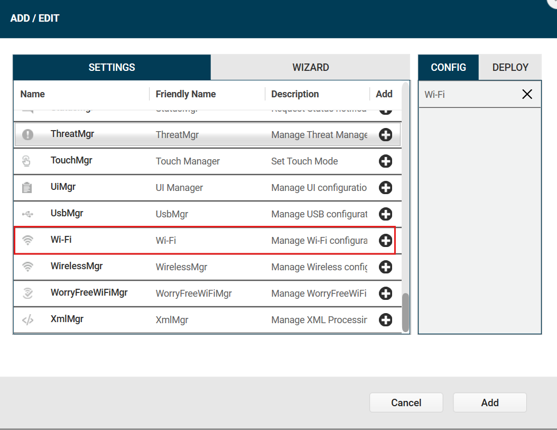The height and width of the screenshot is (430, 557).
Task: Click the USB connector icon for UsbMgr
Action: coord(26,214)
